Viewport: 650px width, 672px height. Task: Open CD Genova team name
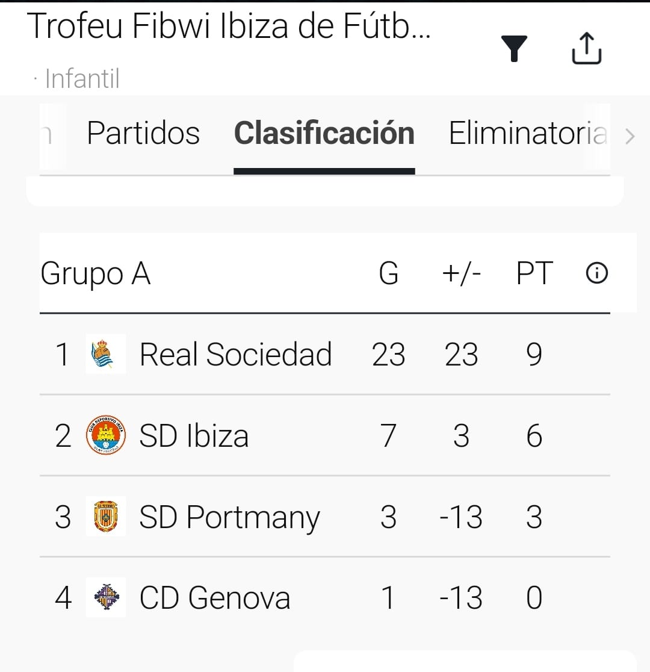click(215, 598)
